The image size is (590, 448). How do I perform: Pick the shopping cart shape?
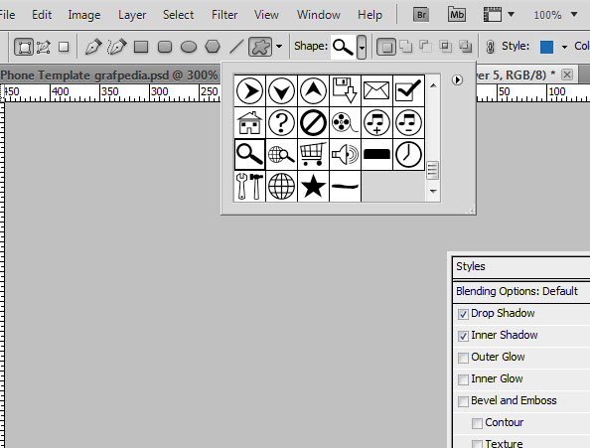click(x=313, y=154)
